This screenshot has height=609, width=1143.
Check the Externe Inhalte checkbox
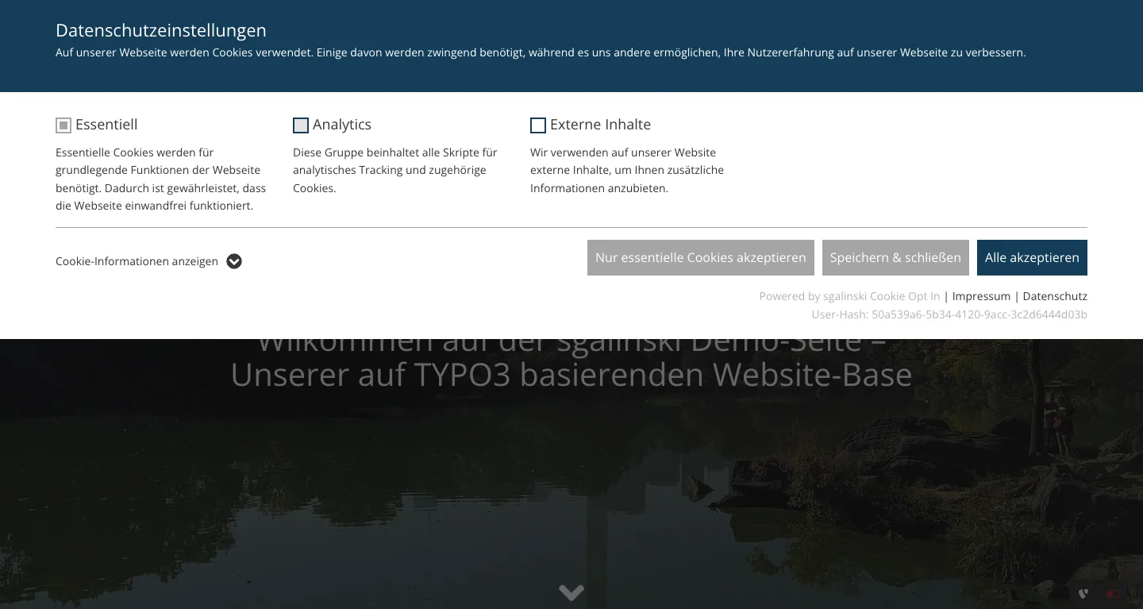(537, 125)
